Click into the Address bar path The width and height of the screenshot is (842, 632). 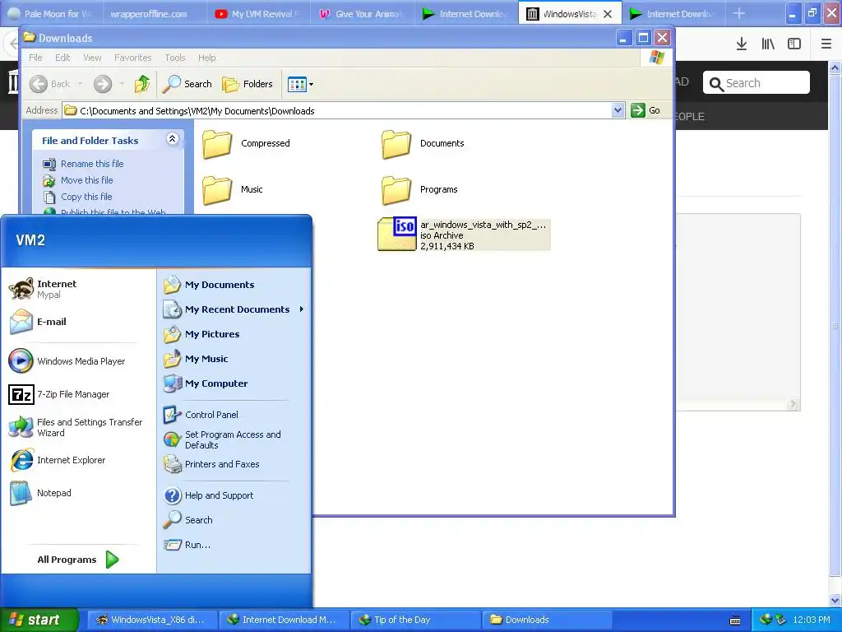click(344, 111)
